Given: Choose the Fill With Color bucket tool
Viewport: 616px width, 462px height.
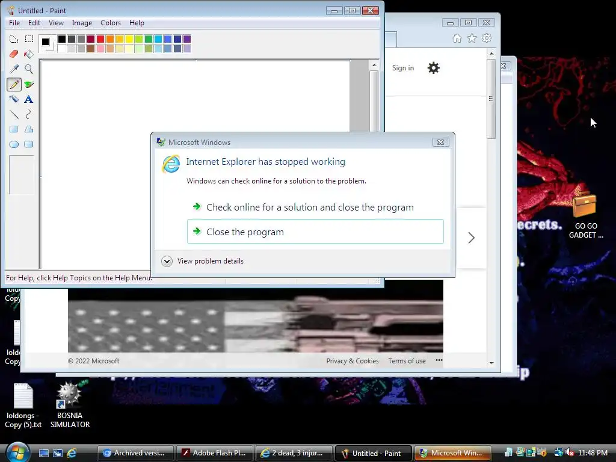Looking at the screenshot, I should pyautogui.click(x=29, y=54).
